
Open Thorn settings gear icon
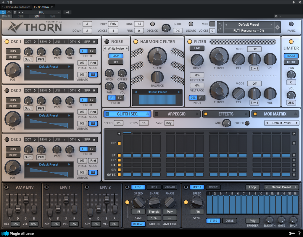pos(278,27)
